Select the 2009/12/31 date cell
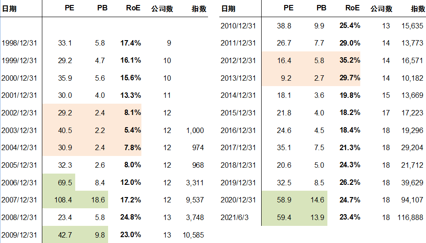The height and width of the screenshot is (243, 426). point(19,234)
